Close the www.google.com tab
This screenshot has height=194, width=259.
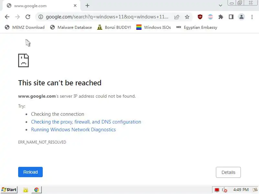(x=75, y=5)
